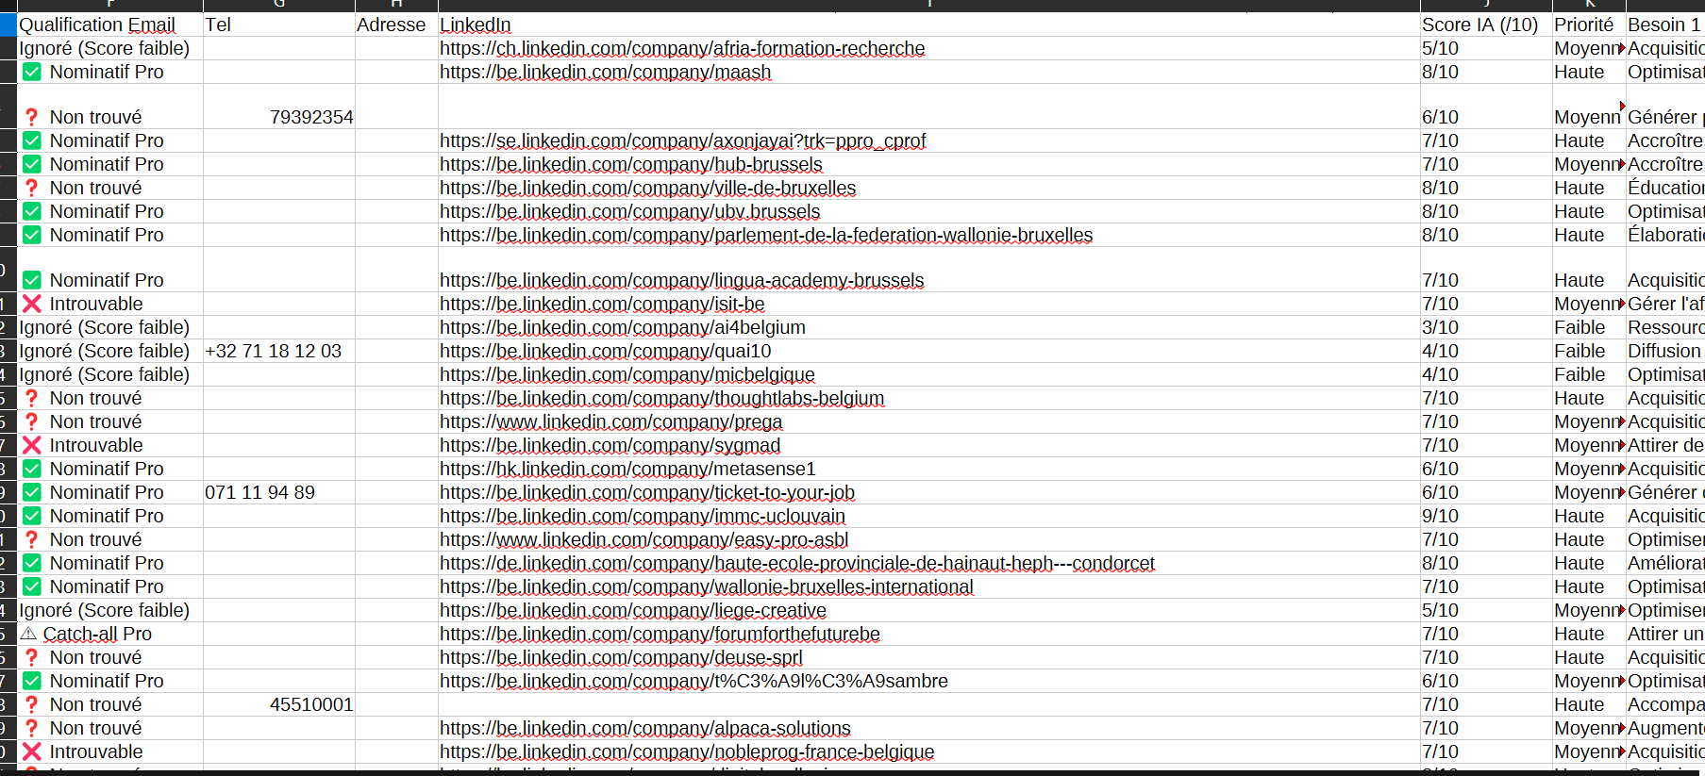Select the 'Ignoré (Score faible)' cell in quai10 row
The width and height of the screenshot is (1705, 776).
point(109,351)
